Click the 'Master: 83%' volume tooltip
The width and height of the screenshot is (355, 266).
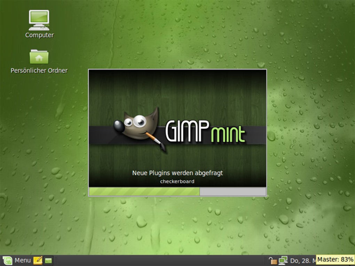tap(335, 259)
